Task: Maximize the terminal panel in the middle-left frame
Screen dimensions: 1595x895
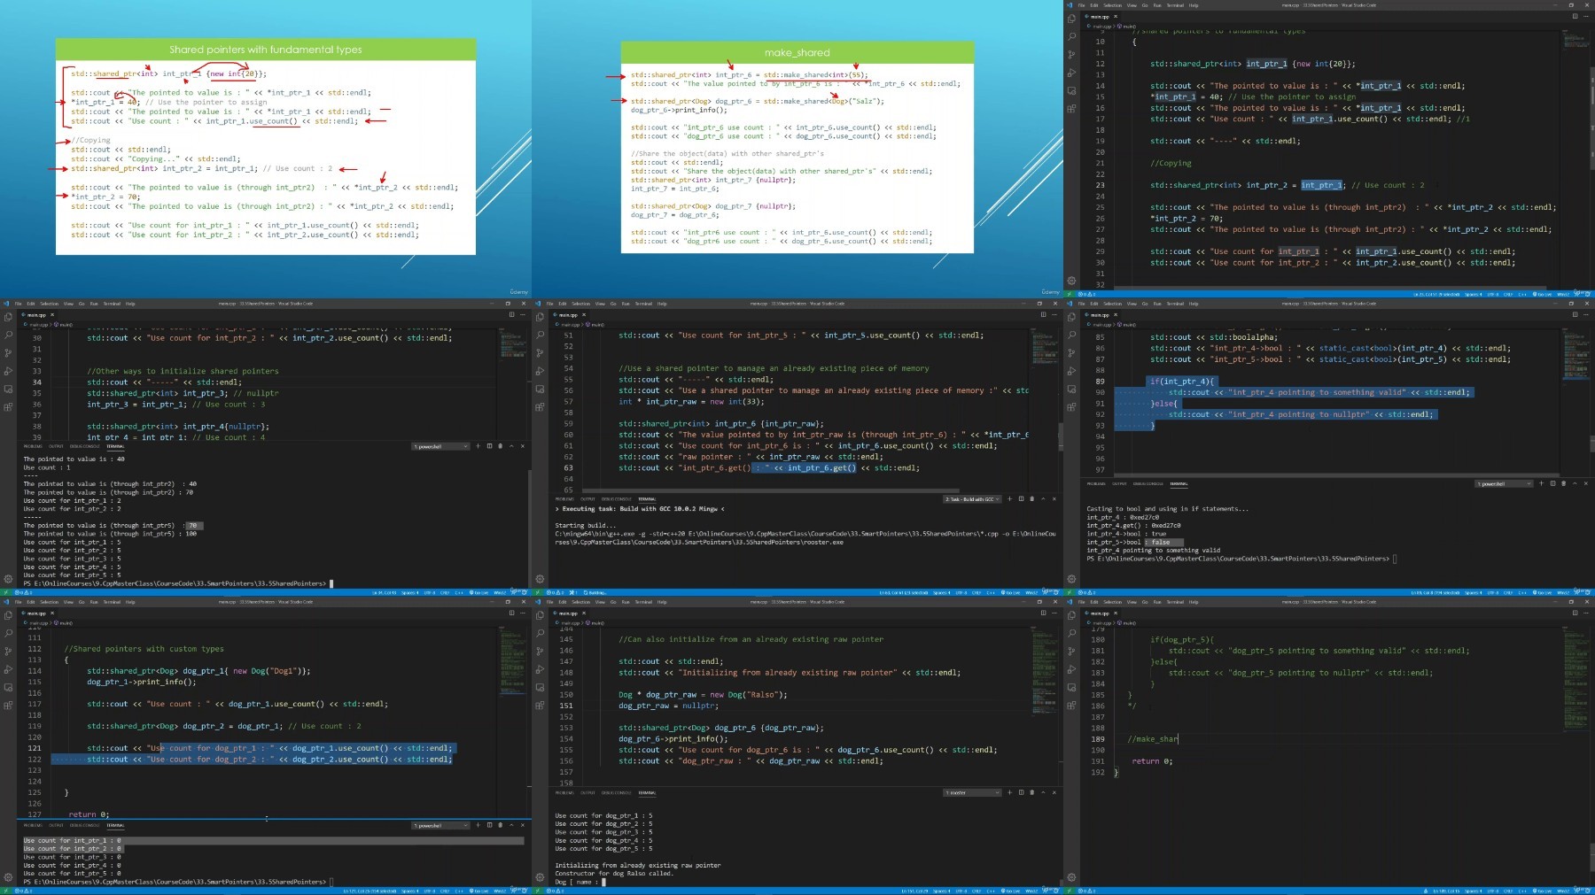Action: 511,446
